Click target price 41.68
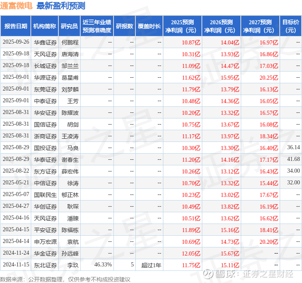Viewport: 302px width, 283px height. 293,159
